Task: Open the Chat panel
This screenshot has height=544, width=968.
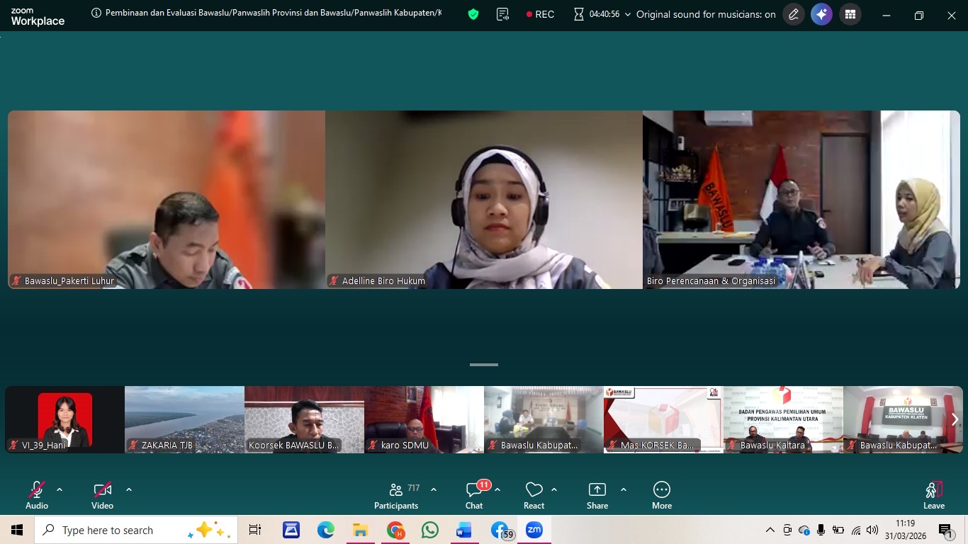Action: click(x=474, y=495)
